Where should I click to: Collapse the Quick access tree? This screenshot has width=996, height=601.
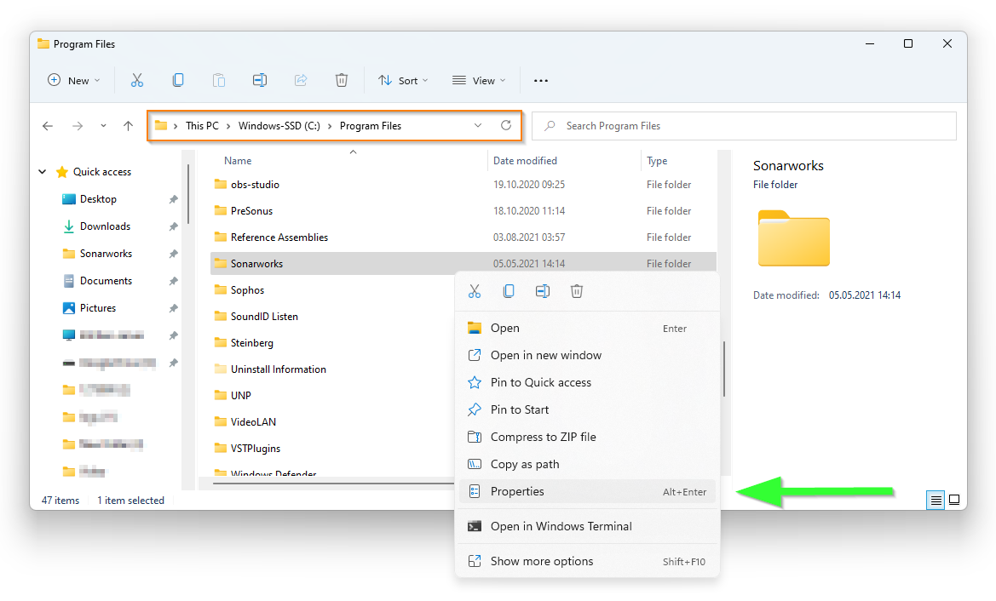(x=43, y=172)
